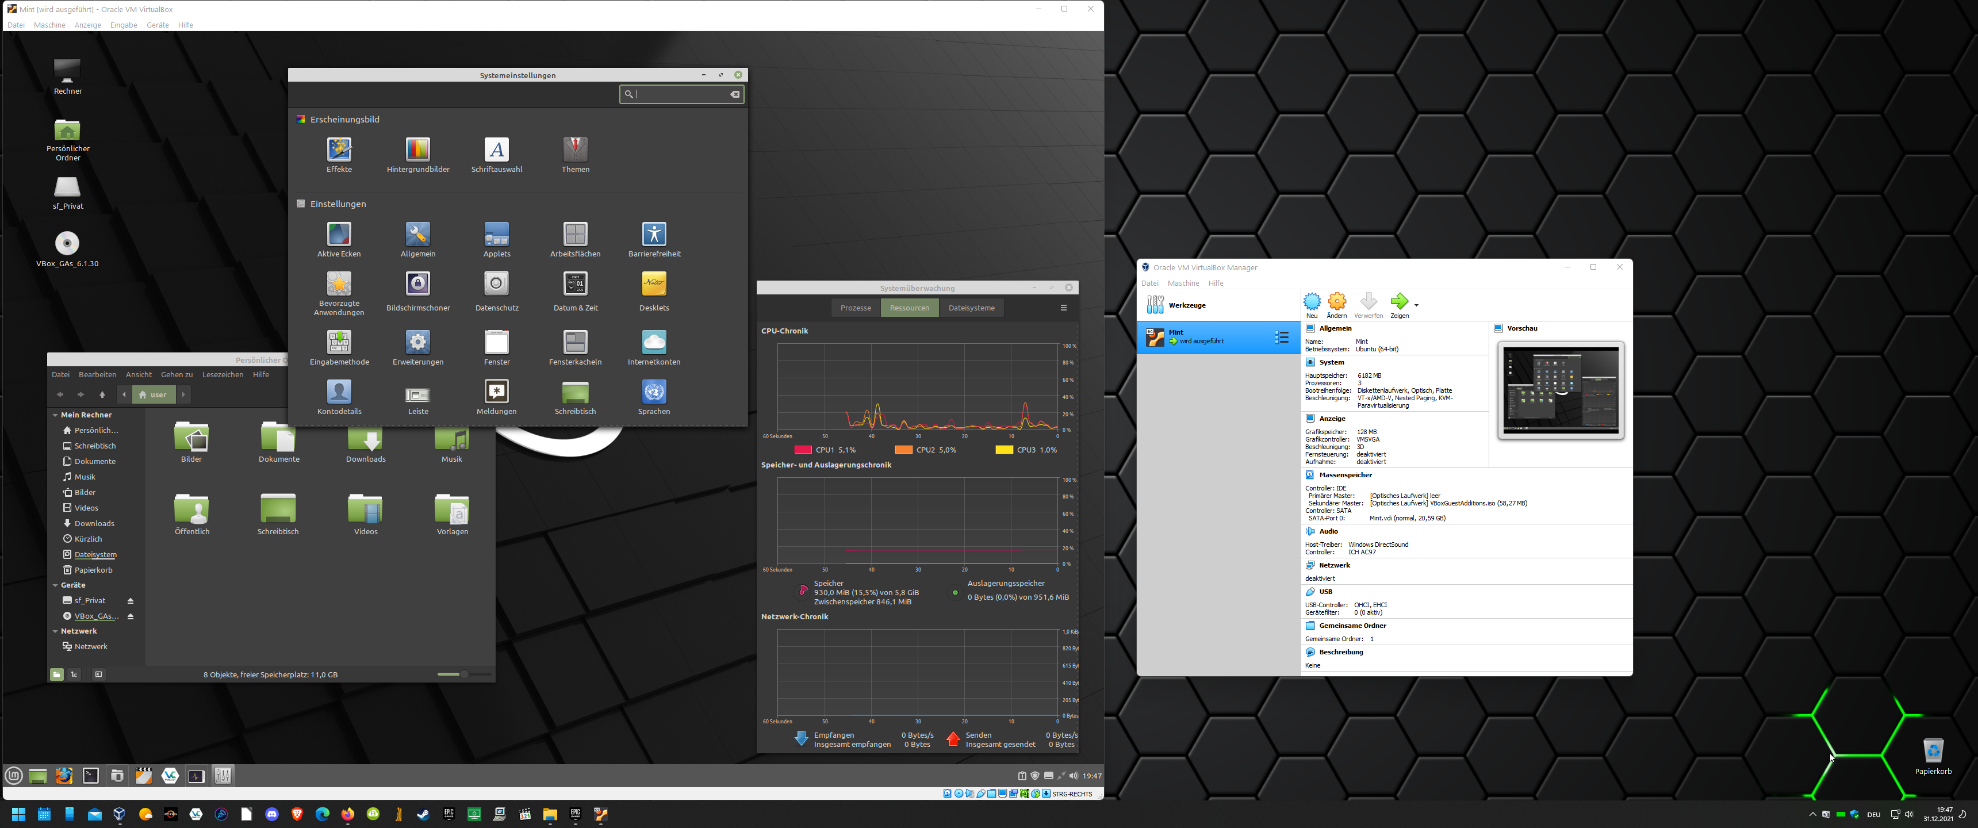Click the Neu icon in VirtualBox Manager
This screenshot has height=828, width=1978.
click(1312, 302)
